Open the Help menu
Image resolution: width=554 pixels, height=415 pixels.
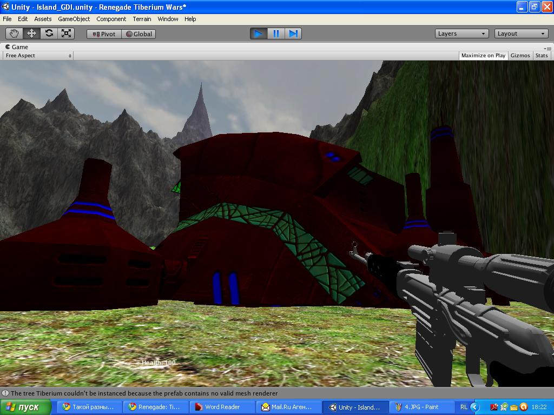pos(190,19)
